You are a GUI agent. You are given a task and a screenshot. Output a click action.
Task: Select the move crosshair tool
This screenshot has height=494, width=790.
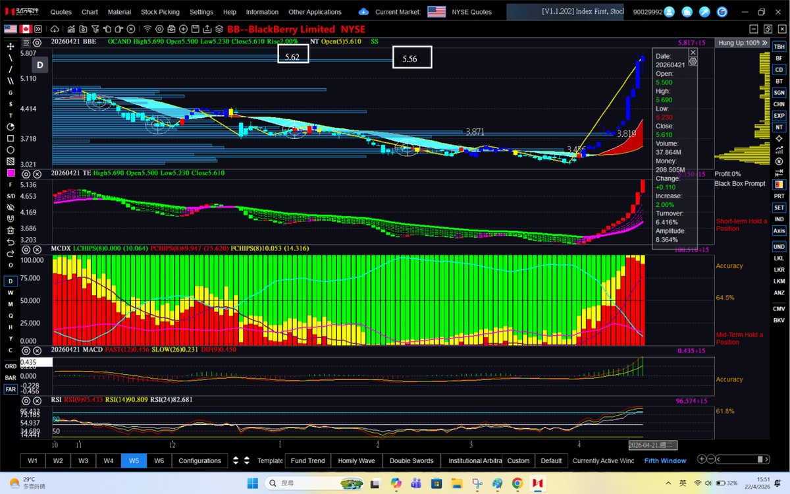[x=11, y=46]
